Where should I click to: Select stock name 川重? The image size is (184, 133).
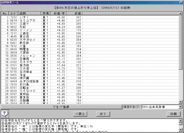[23, 46]
